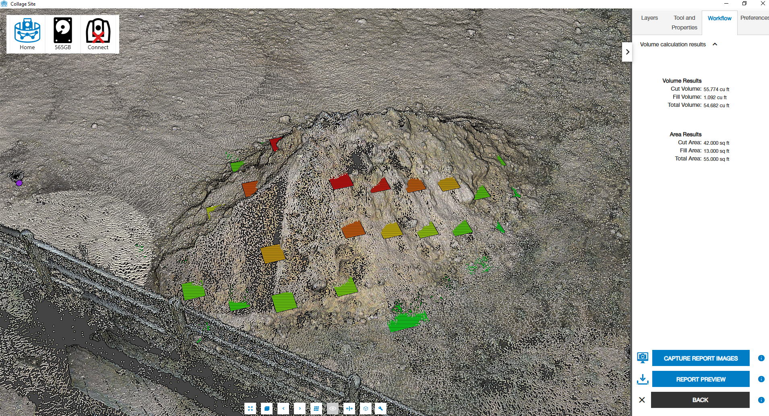Viewport: 769px width, 416px height.
Task: Click the Home icon
Action: [x=27, y=34]
